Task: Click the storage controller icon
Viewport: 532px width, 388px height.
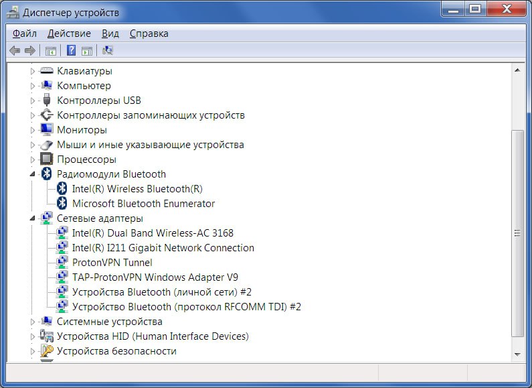Action: [46, 115]
